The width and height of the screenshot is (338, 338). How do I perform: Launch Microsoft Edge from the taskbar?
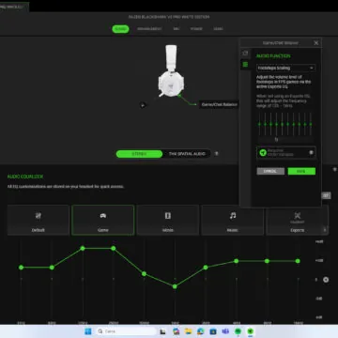point(201,331)
